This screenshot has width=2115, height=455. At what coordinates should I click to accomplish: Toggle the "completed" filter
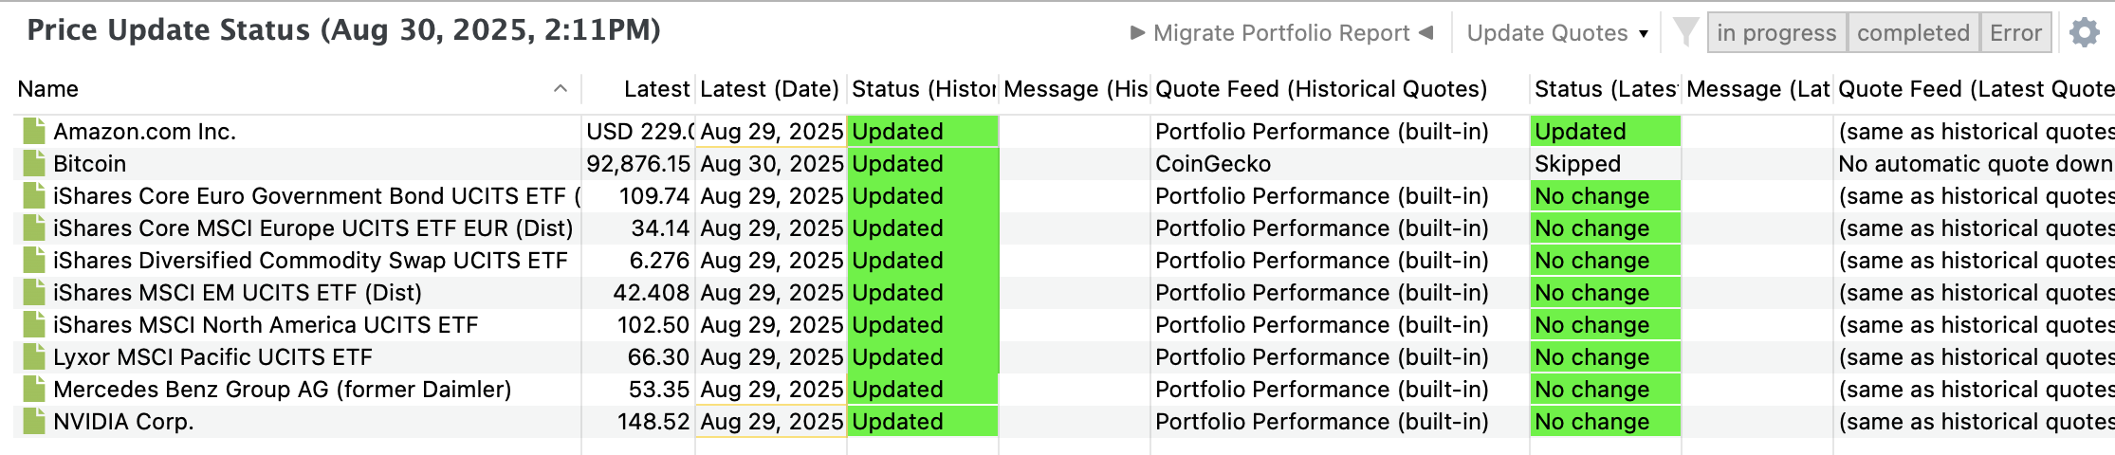coord(1913,33)
